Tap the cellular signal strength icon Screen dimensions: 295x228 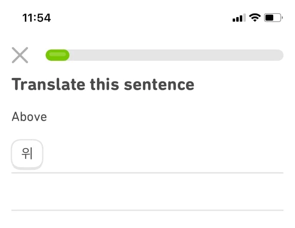(238, 18)
